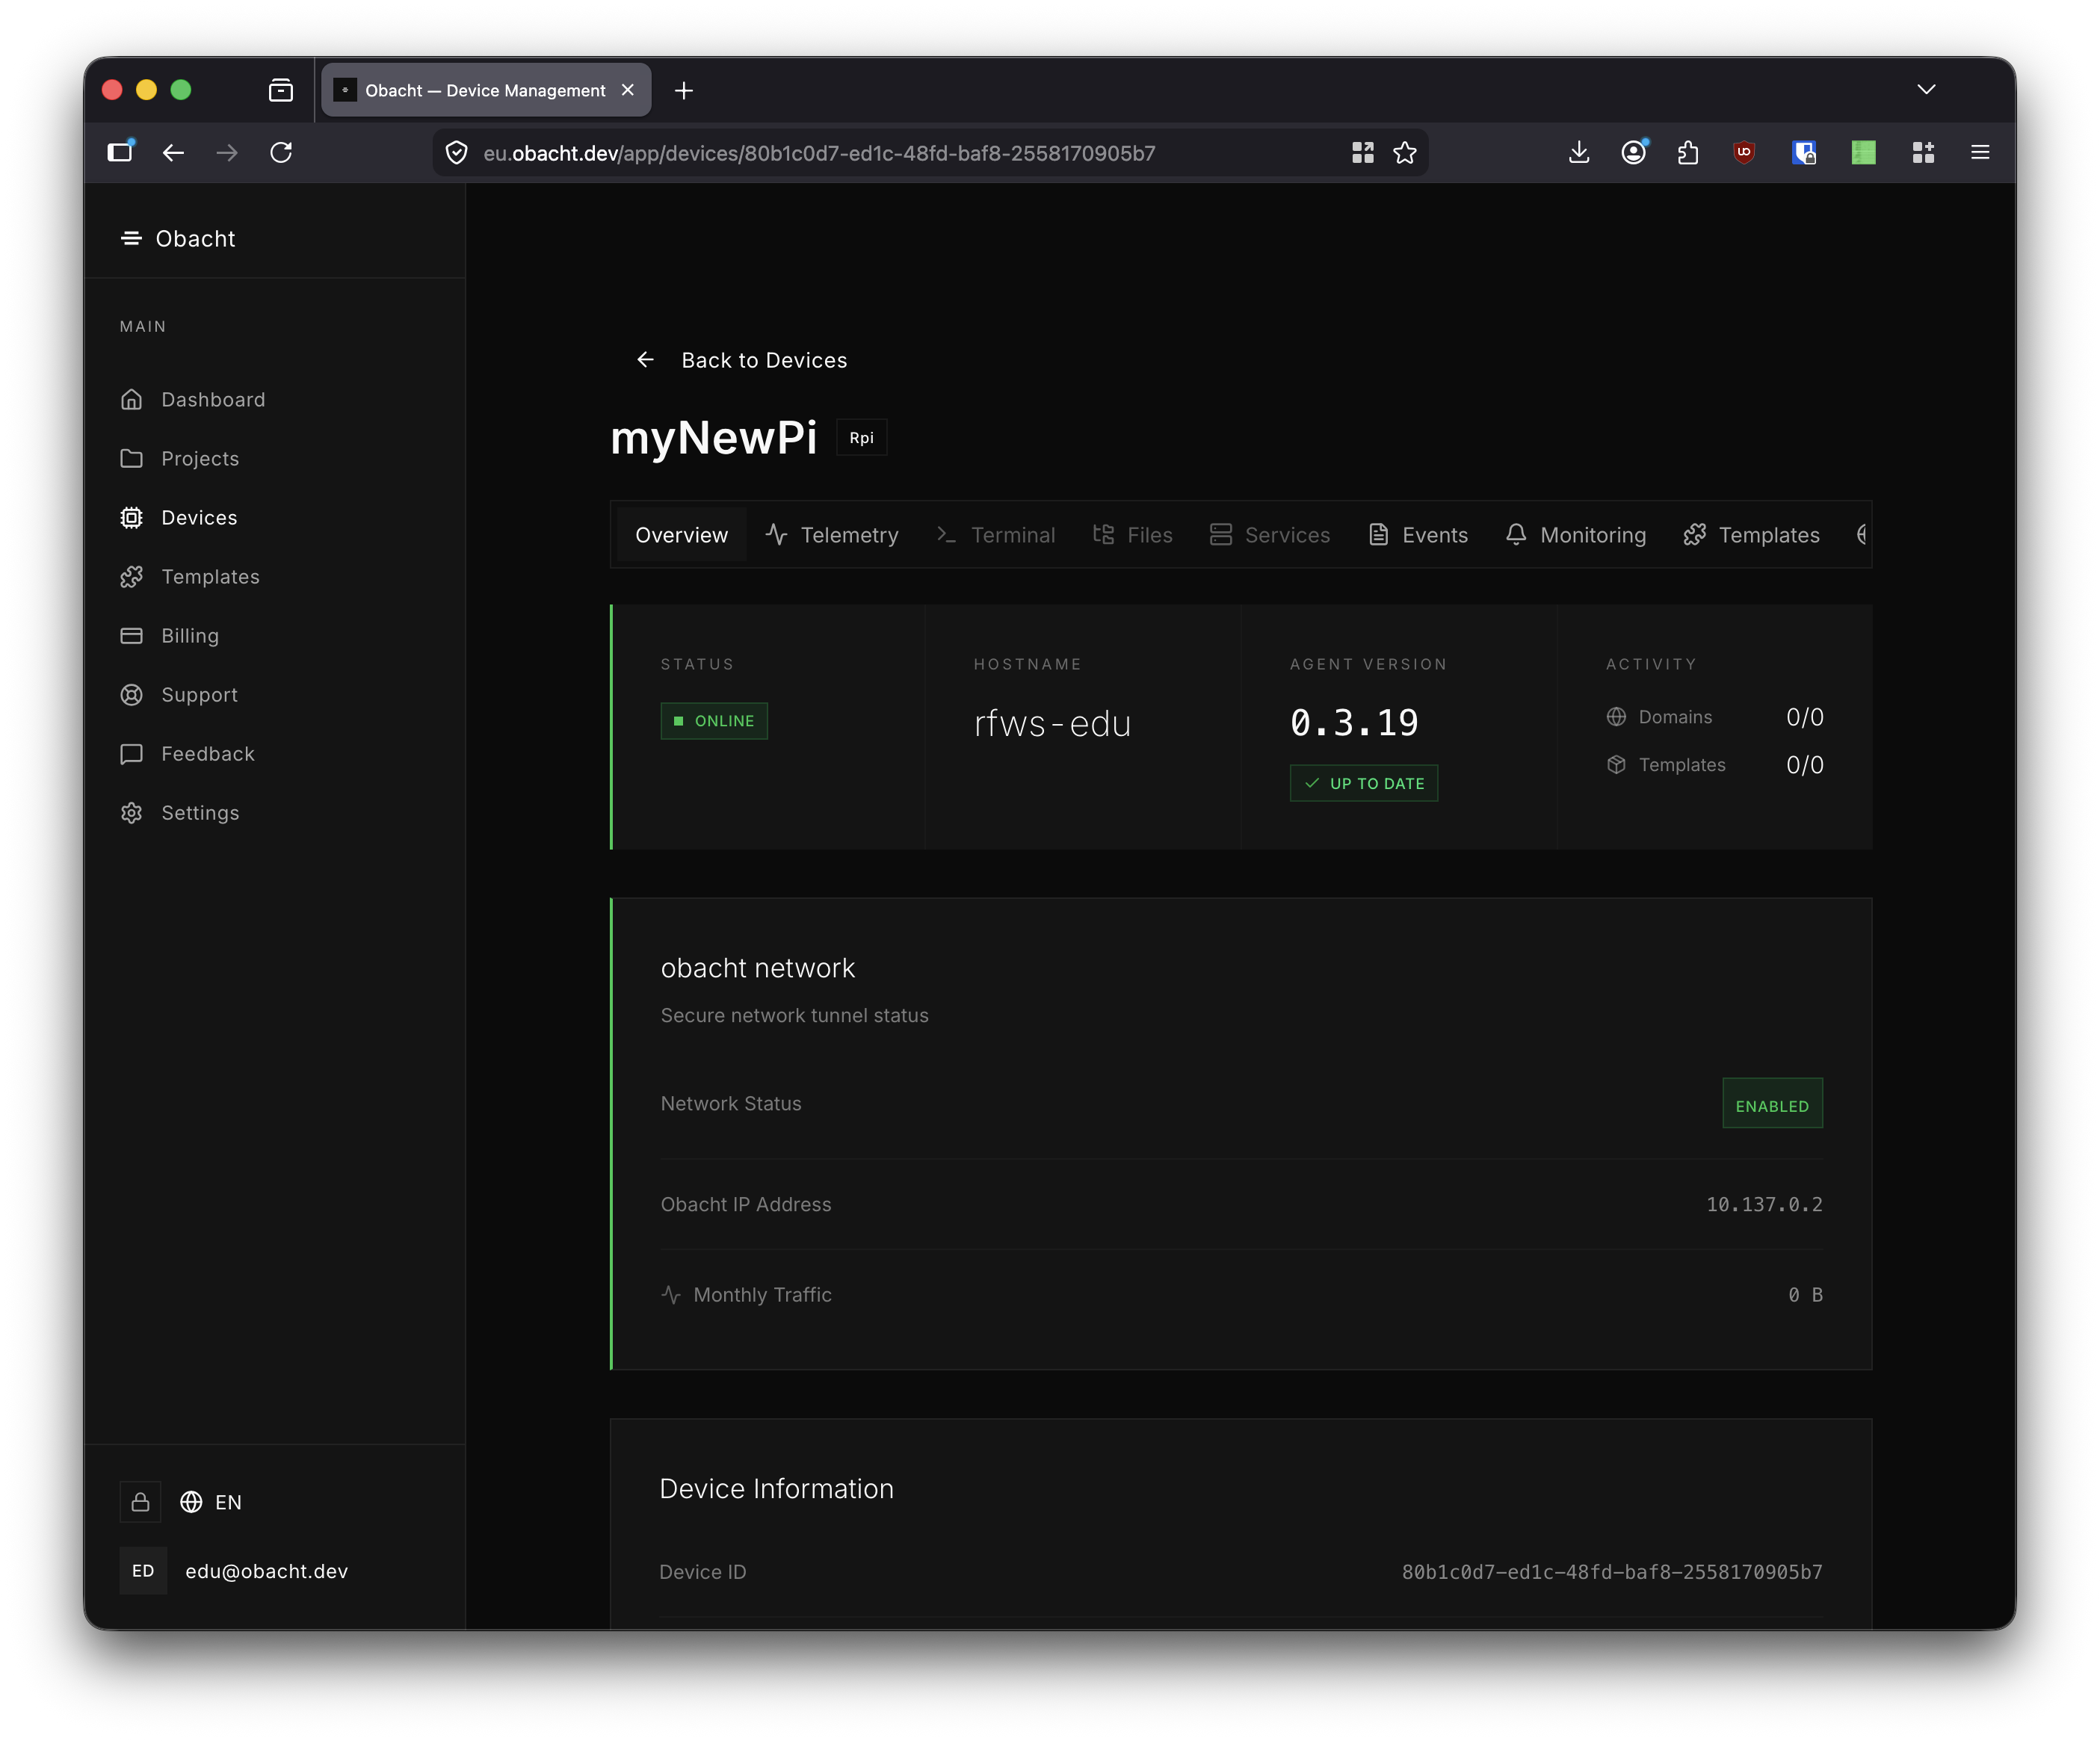Click the Domains globe icon in Activity

(1616, 717)
